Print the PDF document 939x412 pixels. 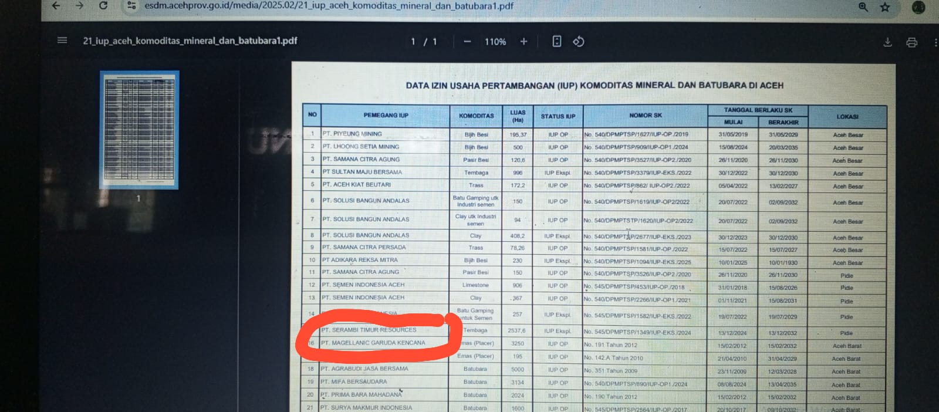pyautogui.click(x=911, y=42)
